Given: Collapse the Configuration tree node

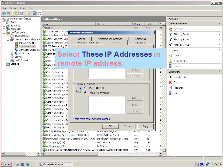Looking at the screenshot, I should coord(4,33).
